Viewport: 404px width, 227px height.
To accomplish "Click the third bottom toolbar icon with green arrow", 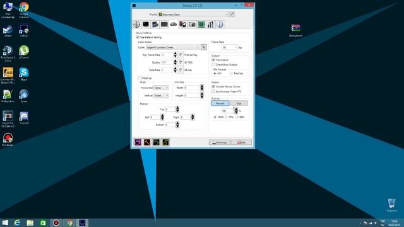I will tap(157, 142).
